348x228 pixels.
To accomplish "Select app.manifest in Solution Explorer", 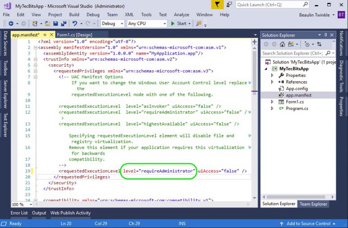I will pos(299,95).
